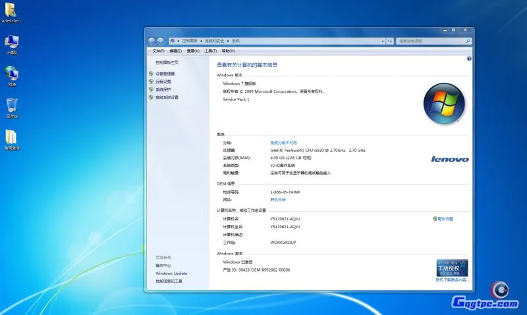Open the 计算机 (Computer) desktop icon
The height and width of the screenshot is (315, 527).
(x=12, y=45)
